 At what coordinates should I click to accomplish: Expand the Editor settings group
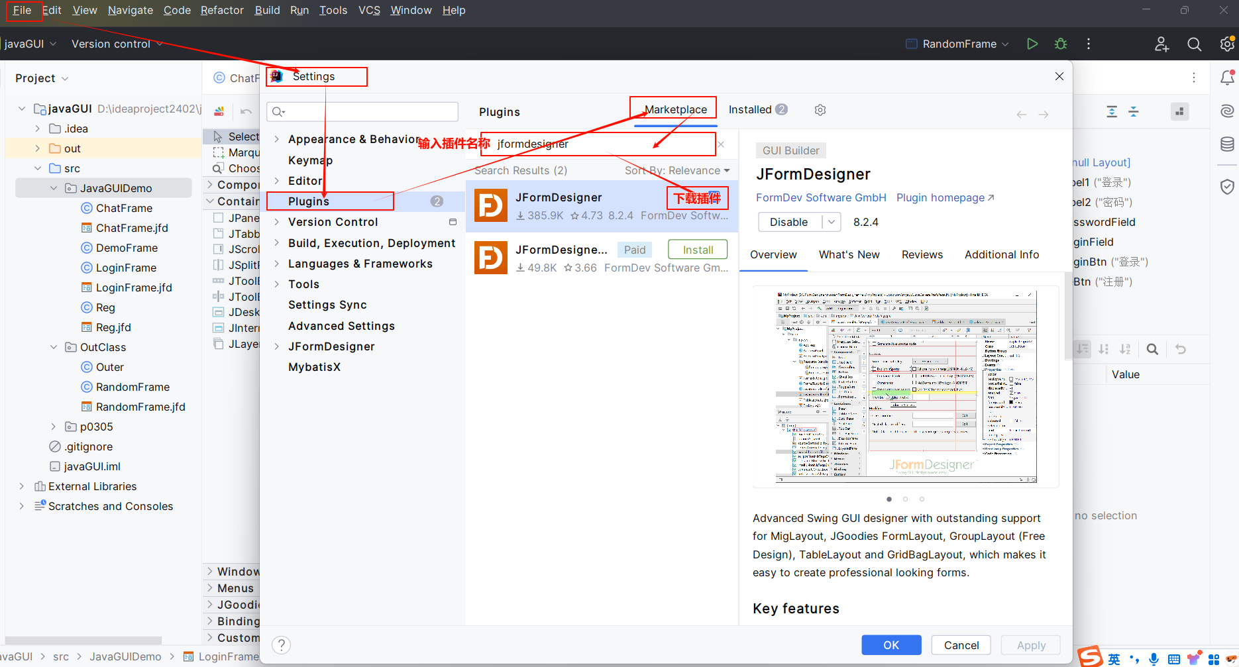coord(277,181)
